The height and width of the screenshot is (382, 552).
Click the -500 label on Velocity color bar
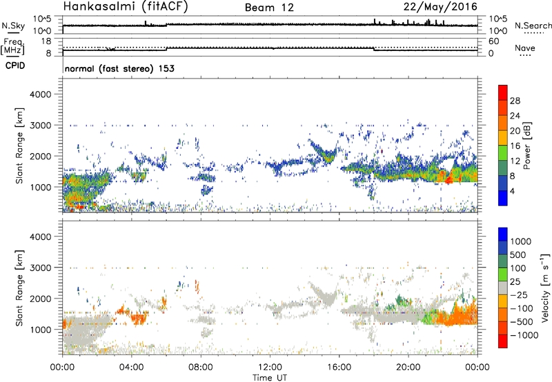point(522,321)
